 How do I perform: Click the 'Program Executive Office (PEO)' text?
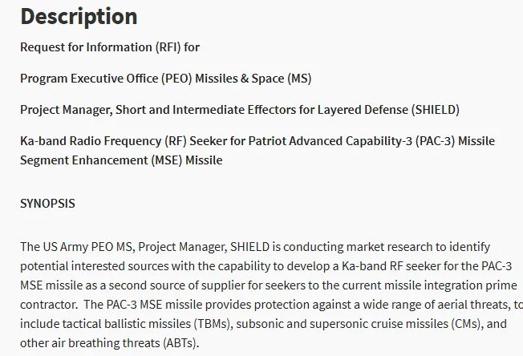(106, 79)
